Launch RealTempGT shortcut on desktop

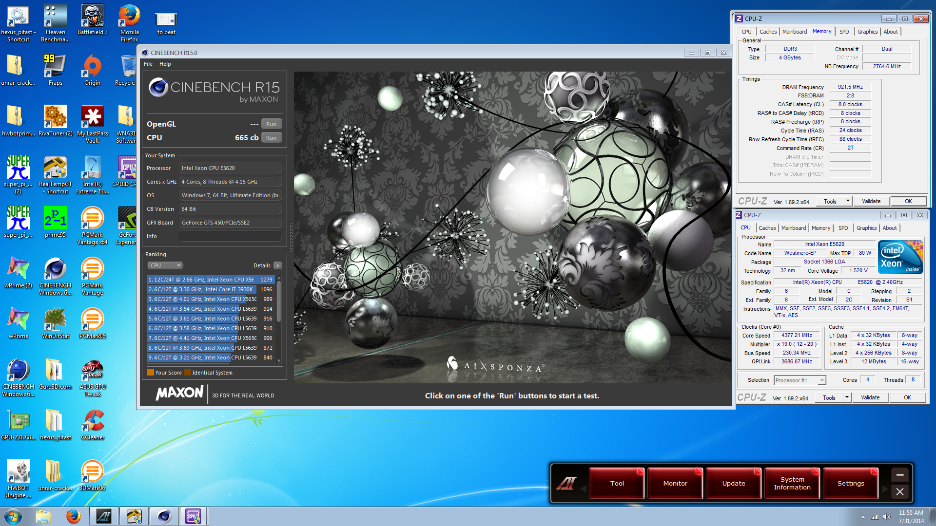pyautogui.click(x=55, y=175)
